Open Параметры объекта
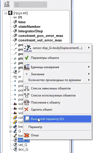The width and height of the screenshot is (95, 153). click(57, 58)
